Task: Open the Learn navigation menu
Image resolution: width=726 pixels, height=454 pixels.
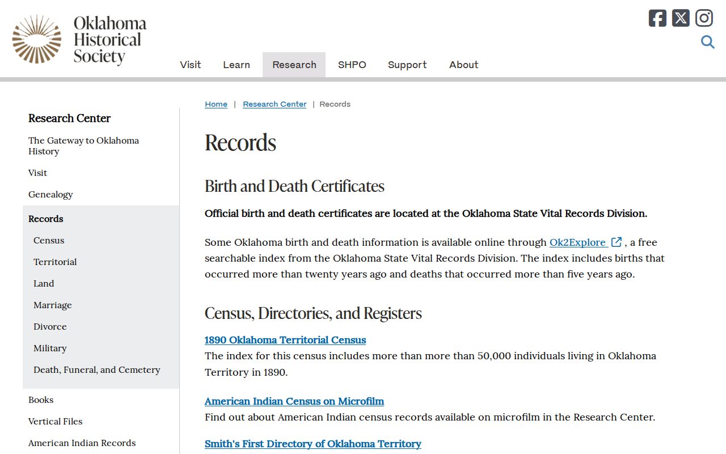Action: 237,65
